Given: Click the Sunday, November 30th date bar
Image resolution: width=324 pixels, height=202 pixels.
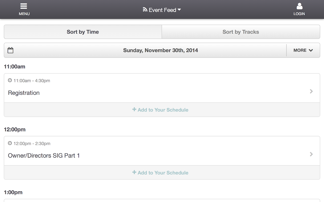Looking at the screenshot, I should (x=160, y=50).
